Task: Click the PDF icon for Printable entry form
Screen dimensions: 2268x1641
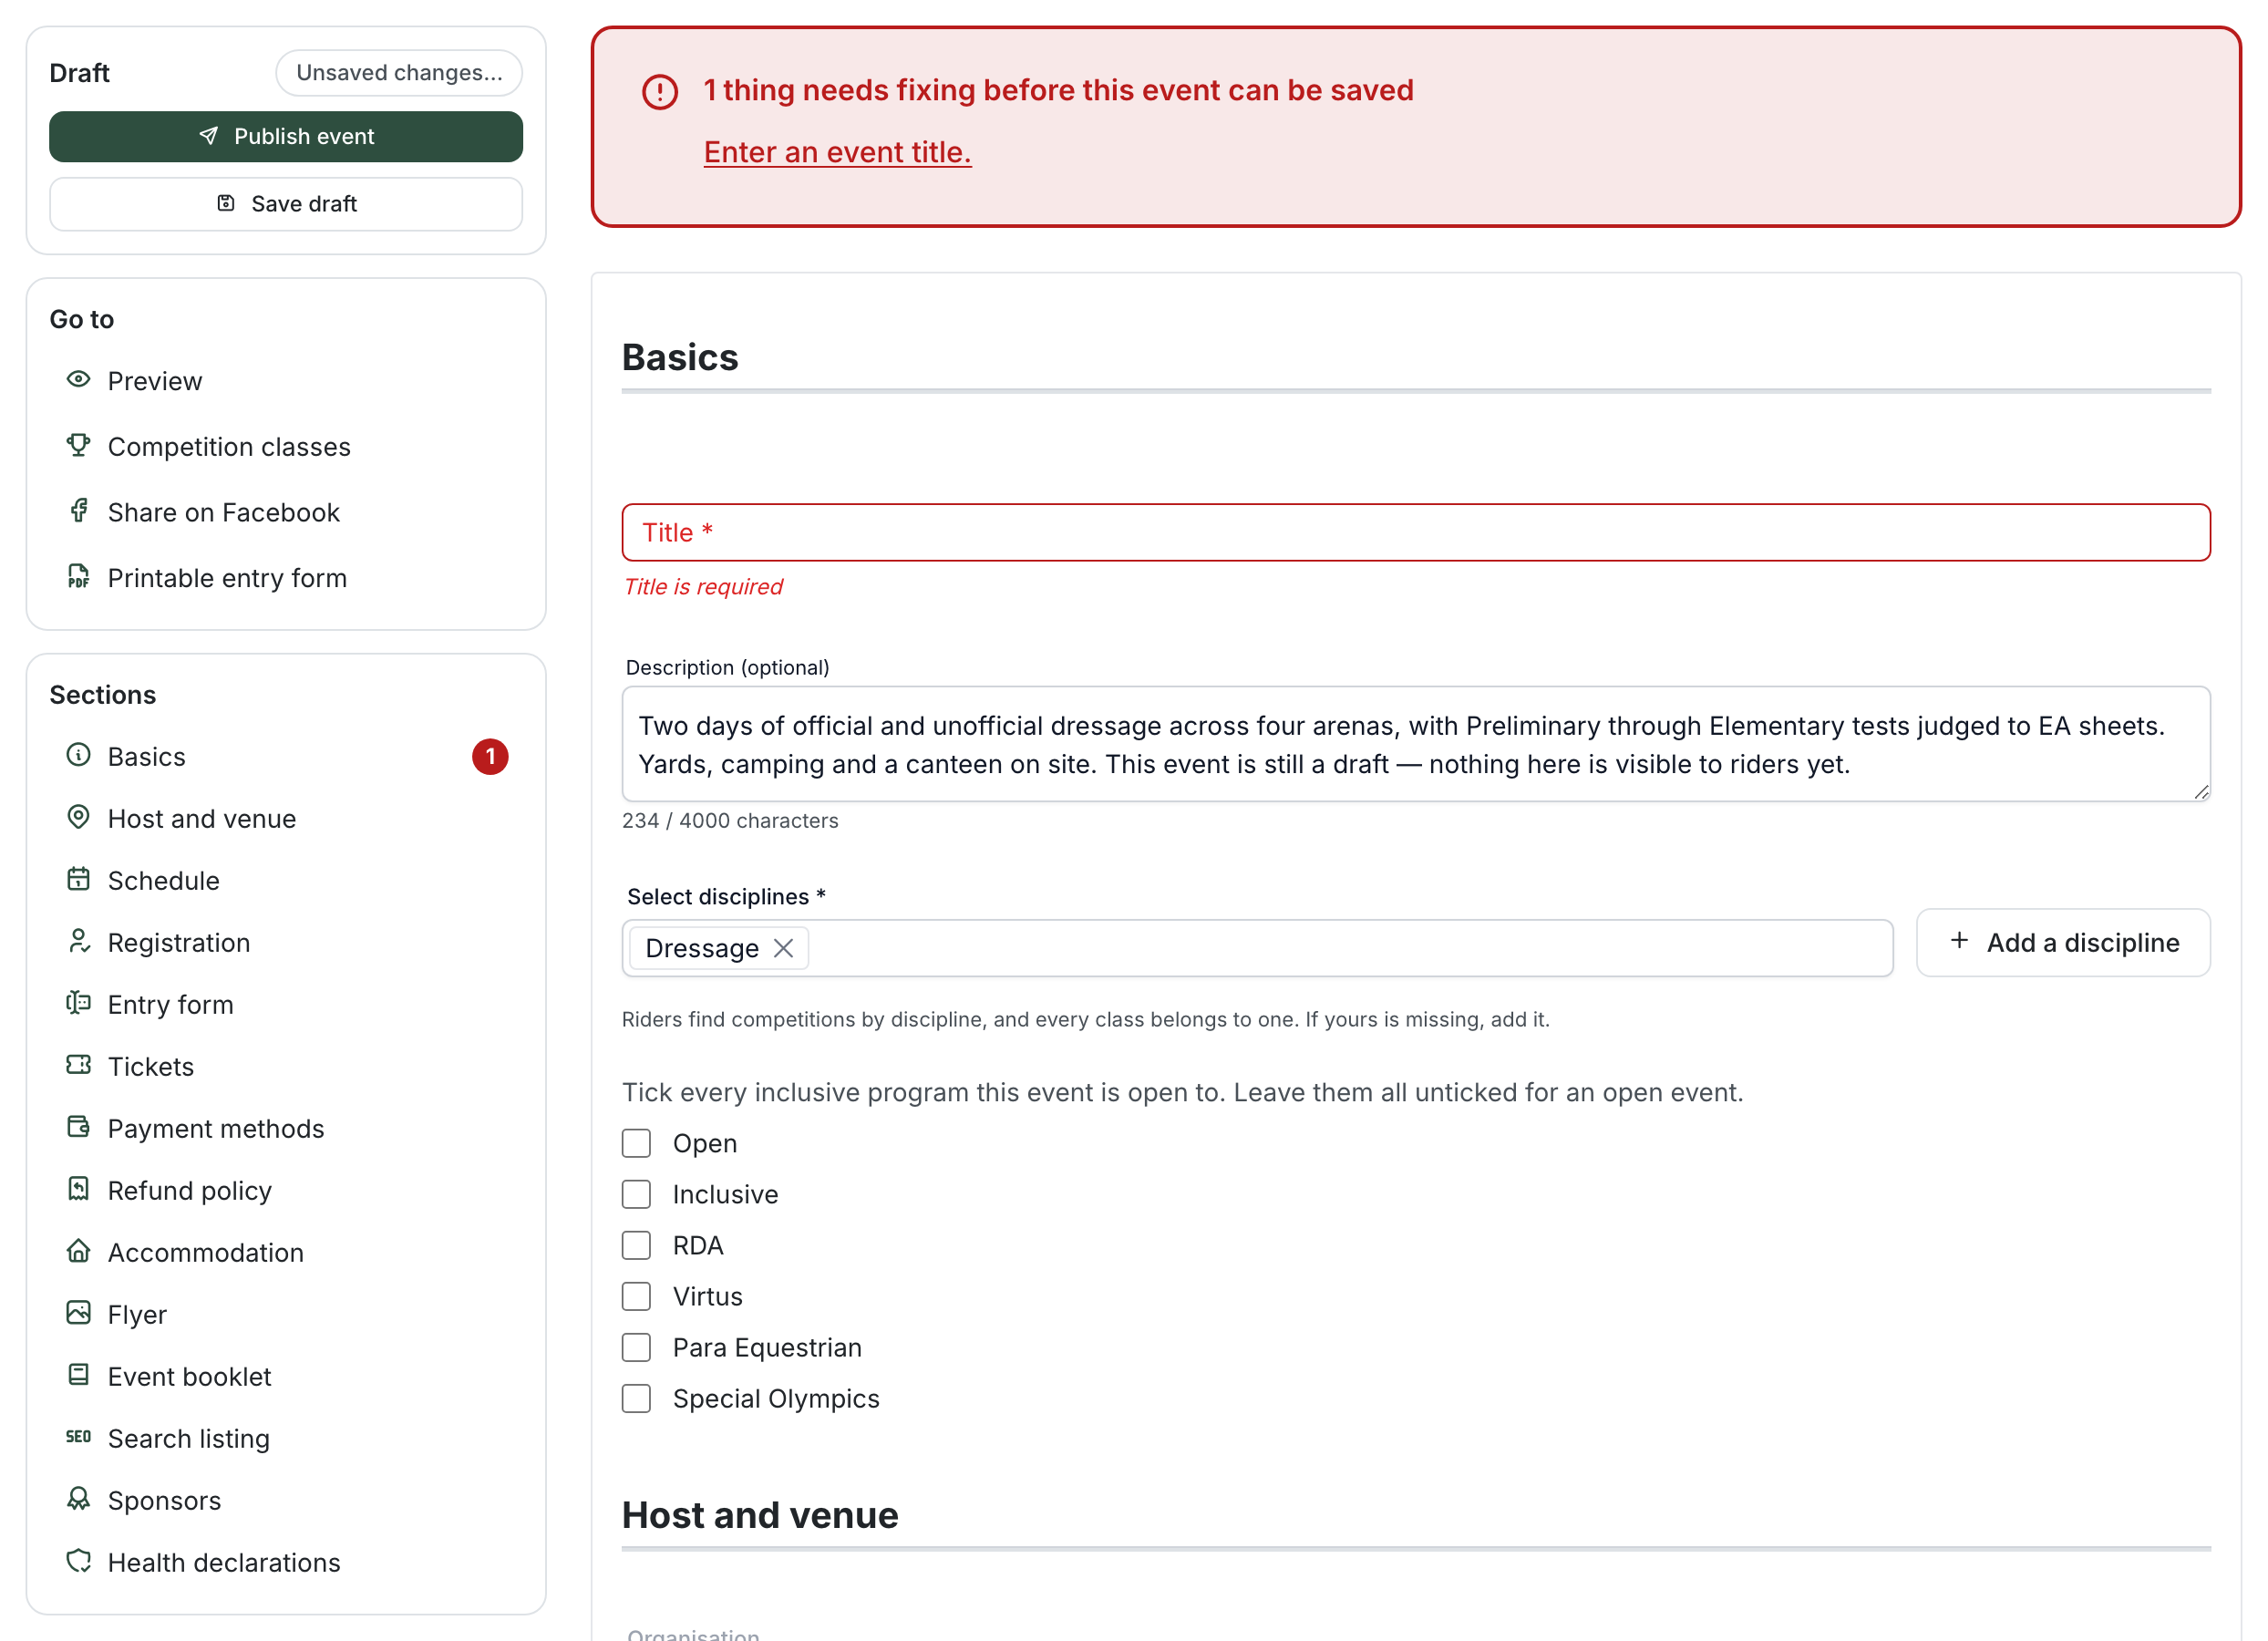Action: tap(78, 577)
